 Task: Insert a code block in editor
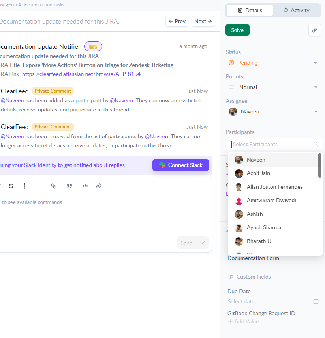pyautogui.click(x=85, y=186)
